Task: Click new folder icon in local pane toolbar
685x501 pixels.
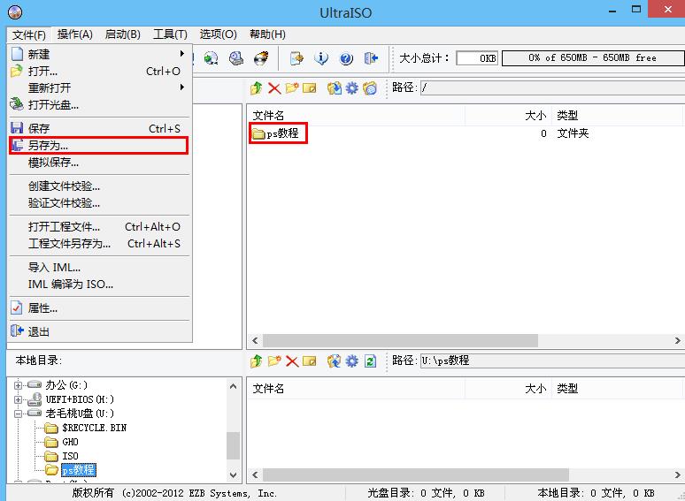Action: pyautogui.click(x=274, y=361)
